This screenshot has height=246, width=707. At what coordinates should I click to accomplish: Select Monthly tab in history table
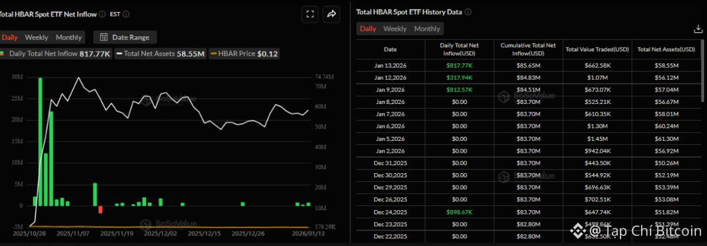(427, 29)
